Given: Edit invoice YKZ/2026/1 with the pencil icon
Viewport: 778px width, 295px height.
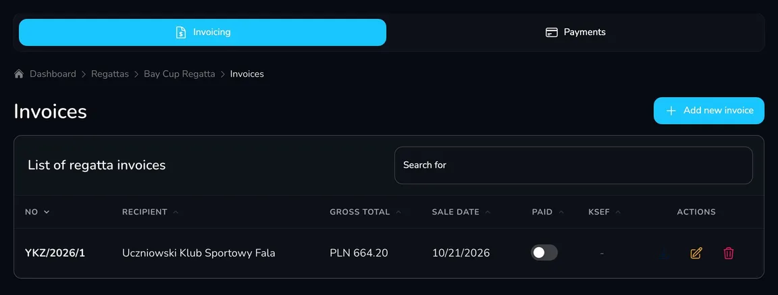Looking at the screenshot, I should pyautogui.click(x=696, y=253).
